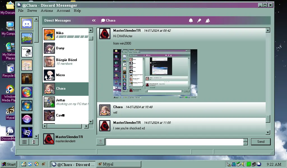Click the Start button
287x168 pixels.
click(x=9, y=164)
